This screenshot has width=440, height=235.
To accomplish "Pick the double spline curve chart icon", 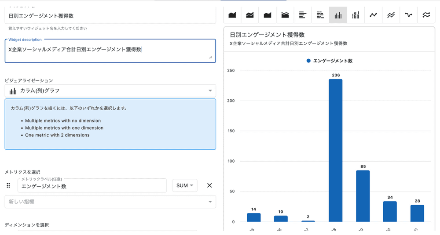I will point(426,15).
